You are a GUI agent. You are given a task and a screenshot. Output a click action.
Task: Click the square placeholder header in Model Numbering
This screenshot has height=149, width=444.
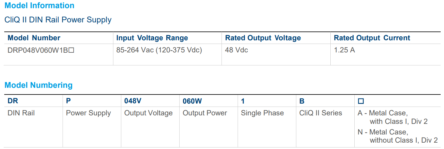point(361,101)
